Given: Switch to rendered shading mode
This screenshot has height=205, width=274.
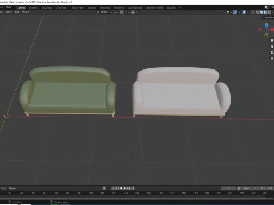Looking at the screenshot, I should click(x=269, y=12).
